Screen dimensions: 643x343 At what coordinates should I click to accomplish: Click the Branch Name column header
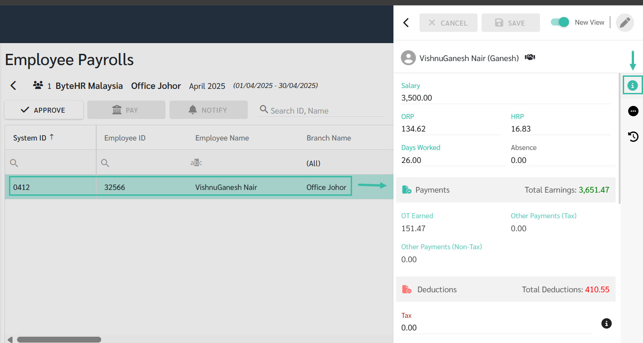329,138
